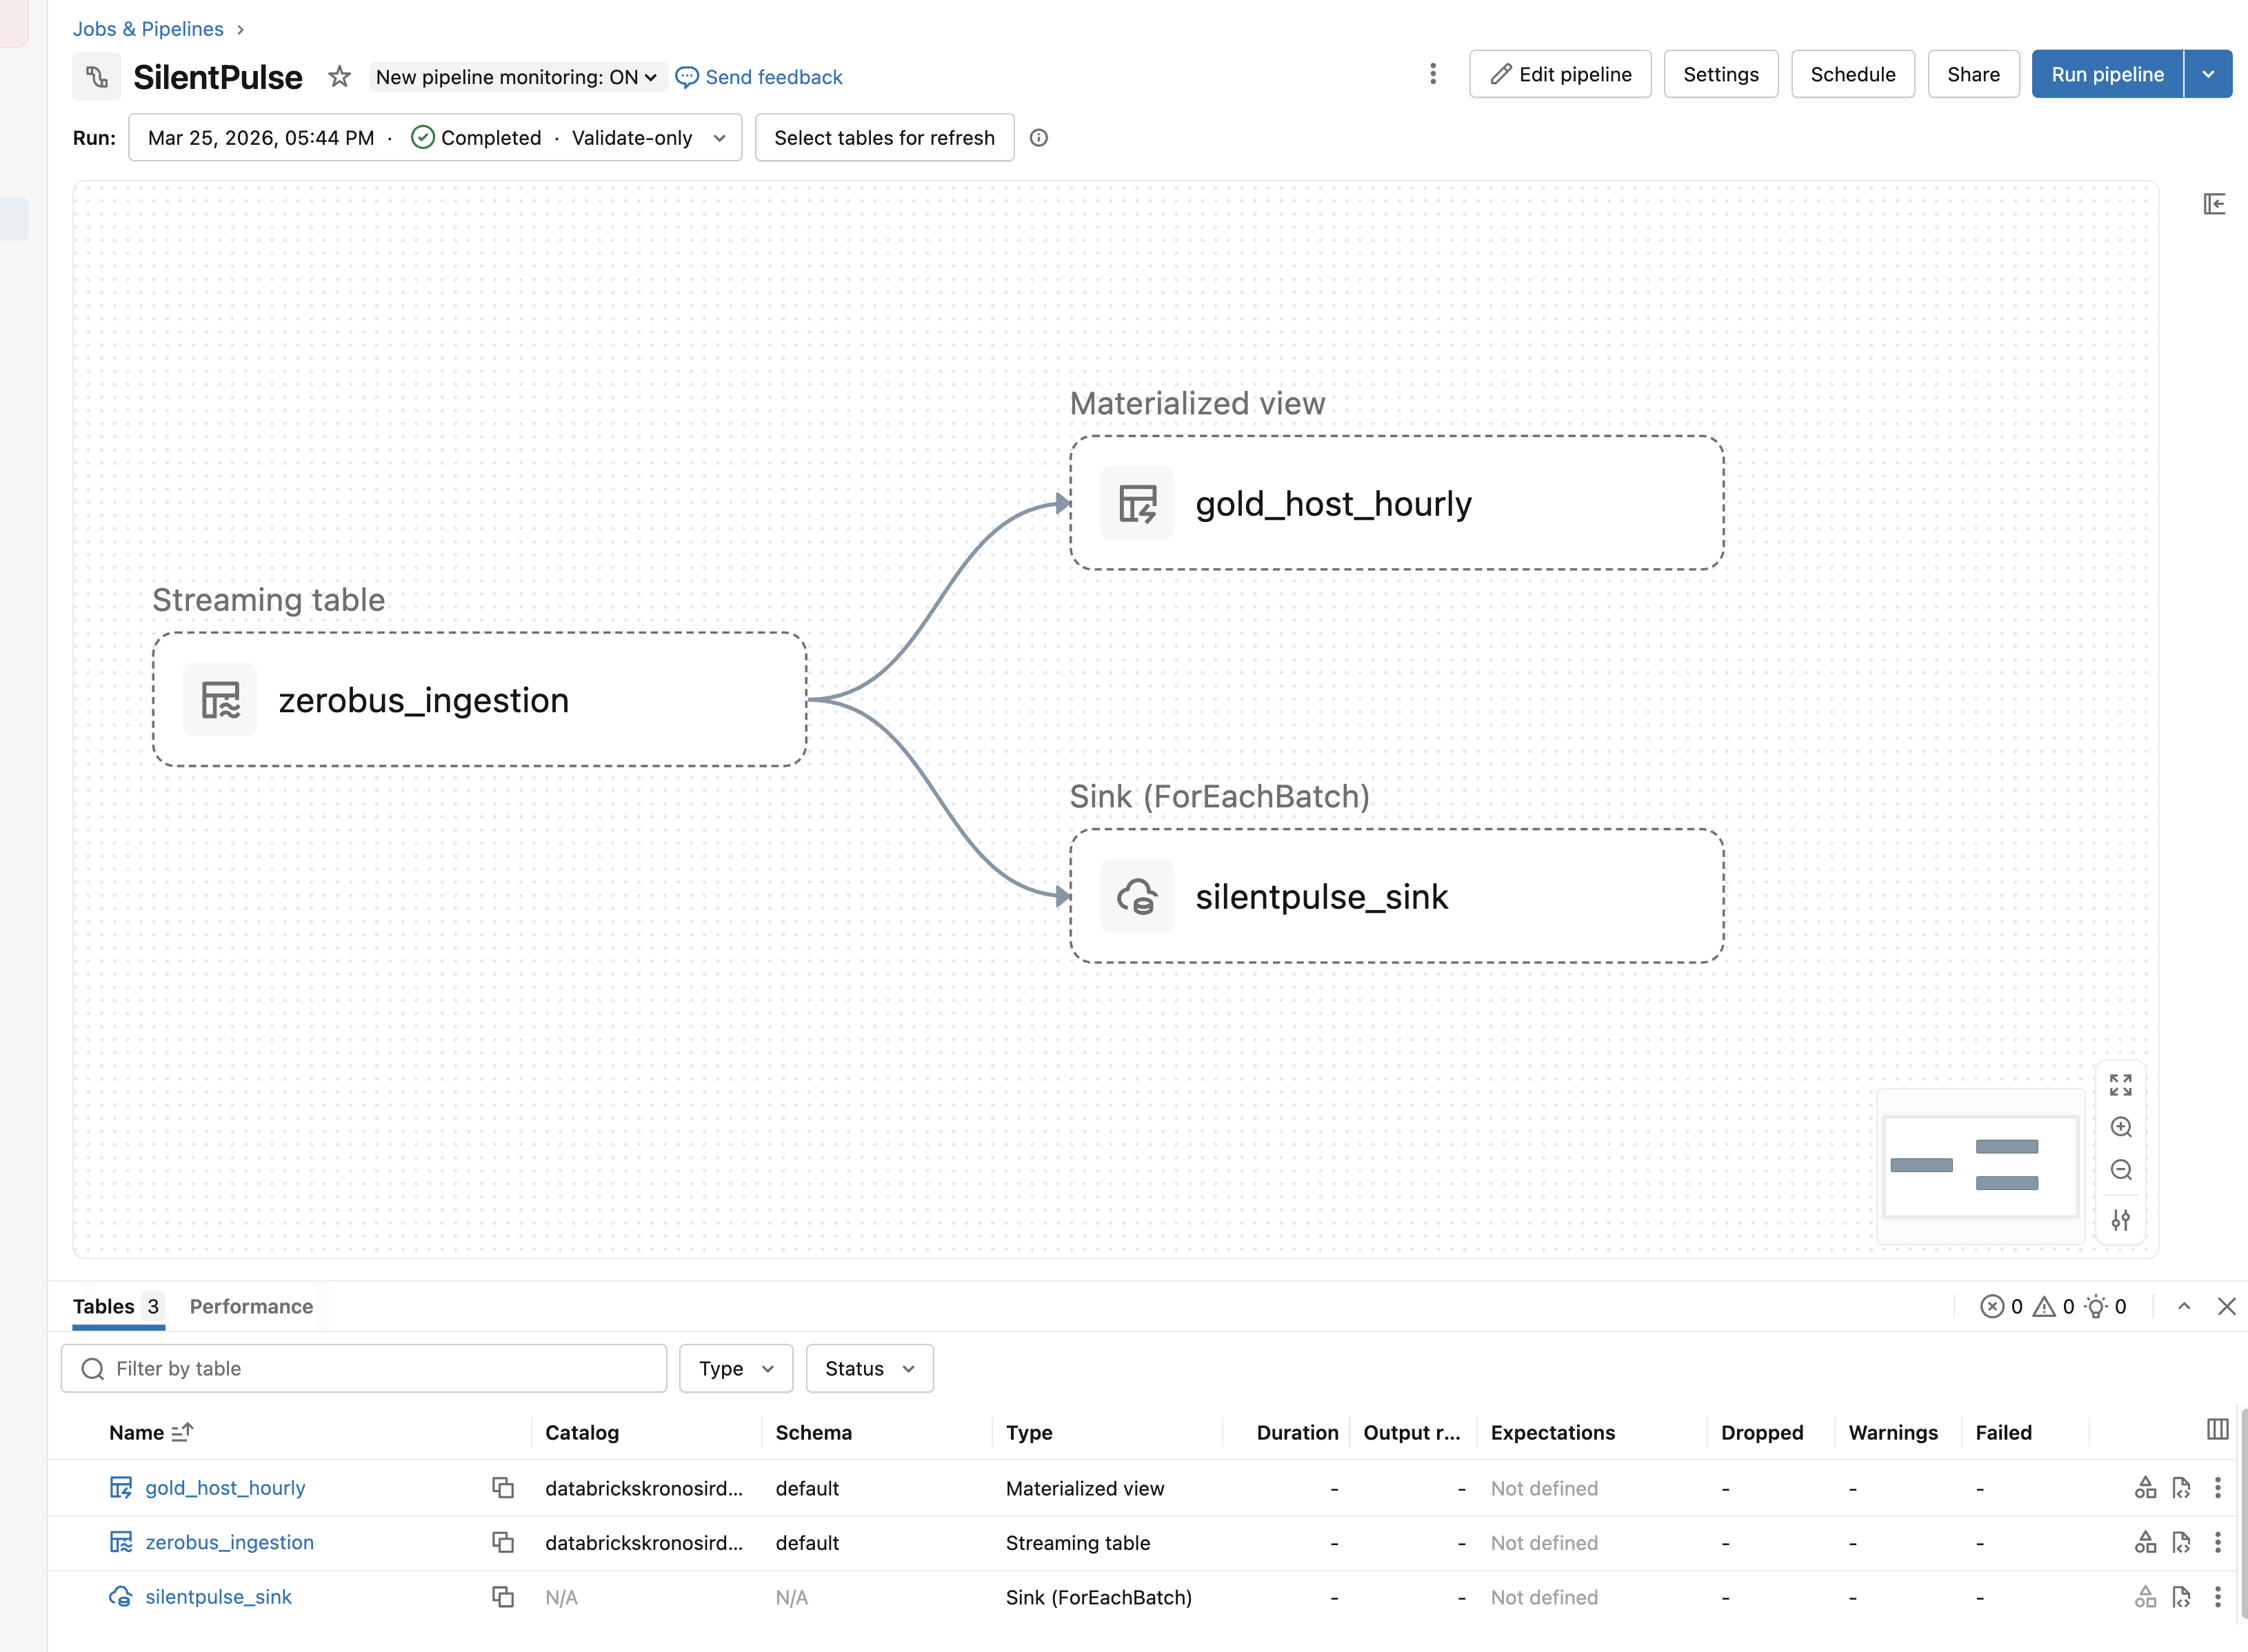The width and height of the screenshot is (2248, 1652).
Task: Click the Edit pipeline button
Action: pos(1560,74)
